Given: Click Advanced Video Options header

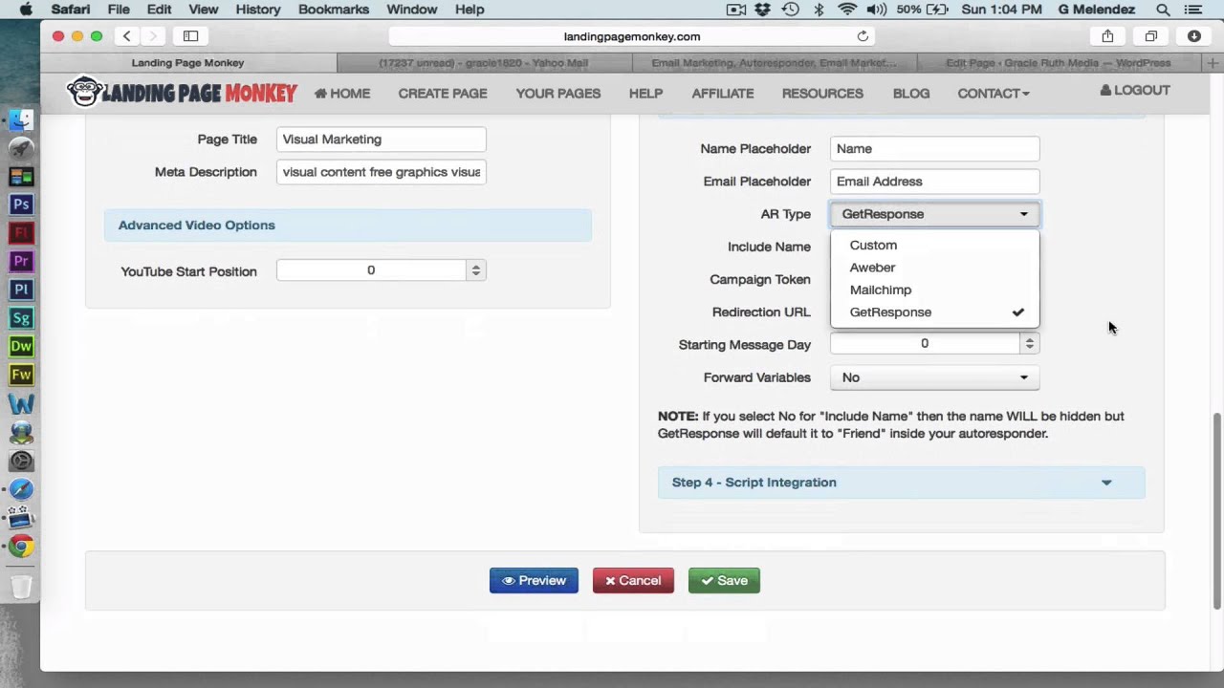Looking at the screenshot, I should point(347,226).
